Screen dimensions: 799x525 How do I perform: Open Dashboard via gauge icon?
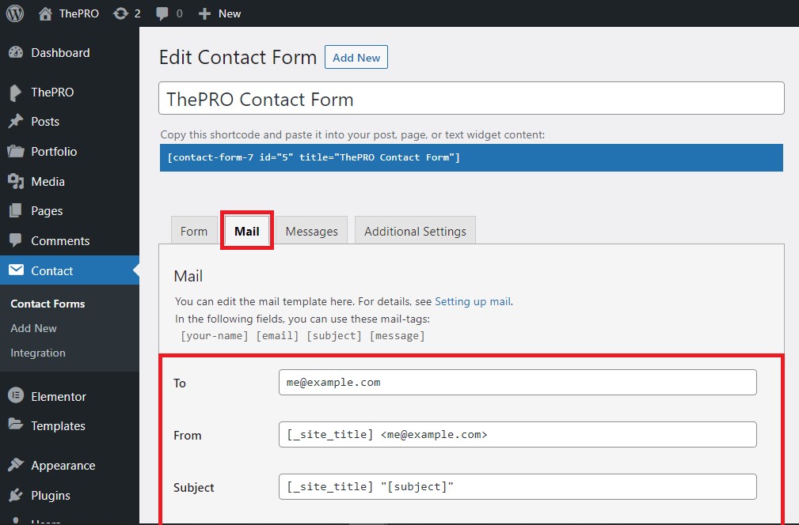(x=16, y=52)
